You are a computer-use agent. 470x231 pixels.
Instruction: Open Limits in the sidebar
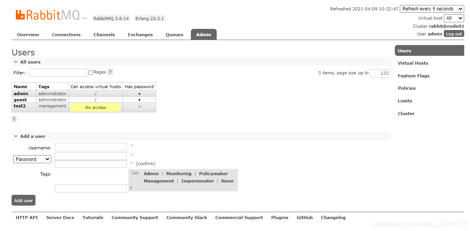click(x=405, y=101)
